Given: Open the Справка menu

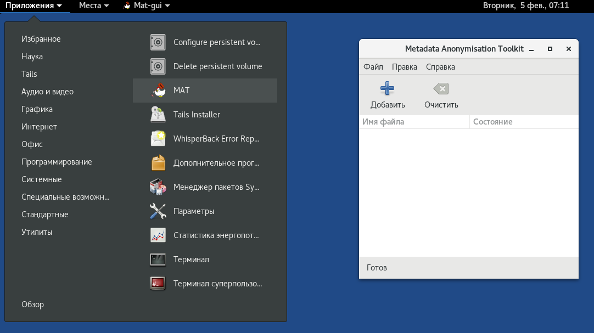Looking at the screenshot, I should (x=440, y=67).
